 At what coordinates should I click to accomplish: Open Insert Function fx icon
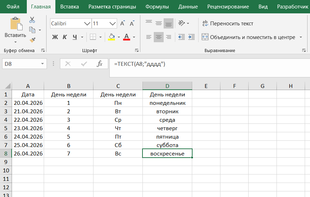tap(100, 64)
